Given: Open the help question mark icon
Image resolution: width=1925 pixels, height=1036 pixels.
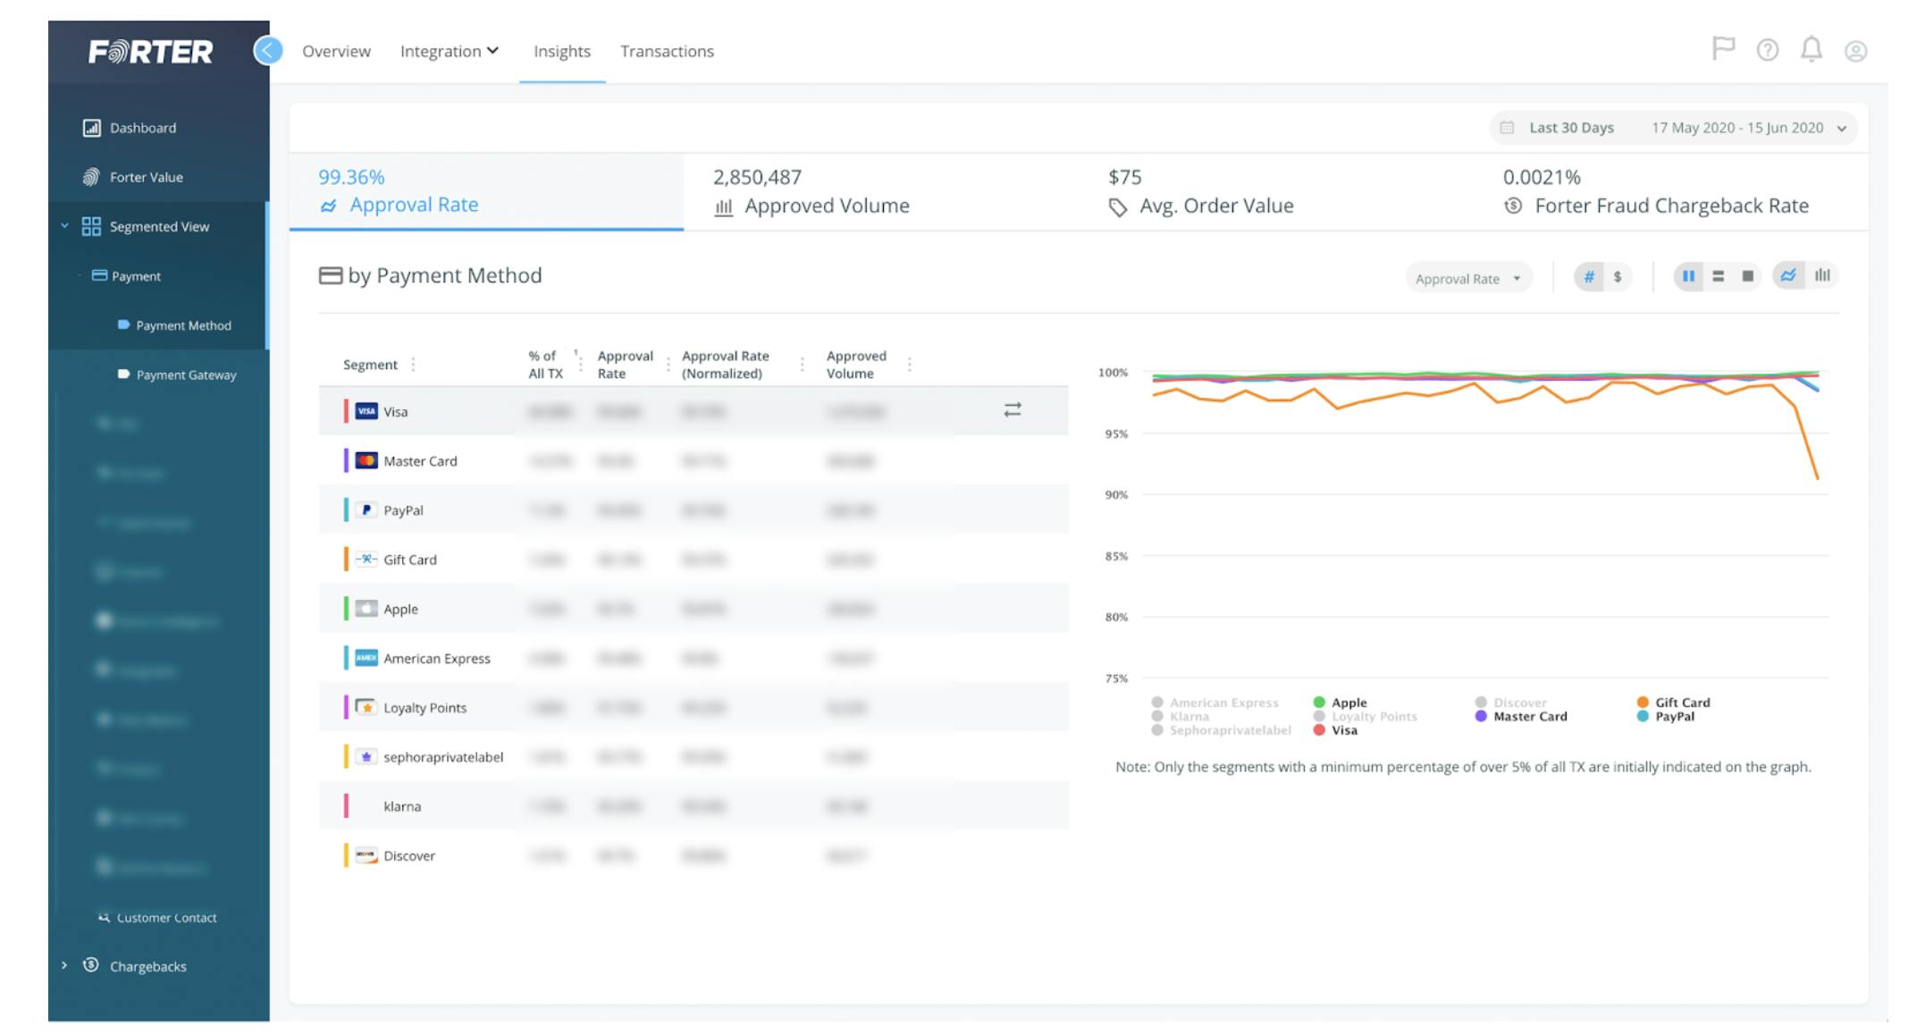Looking at the screenshot, I should tap(1767, 50).
